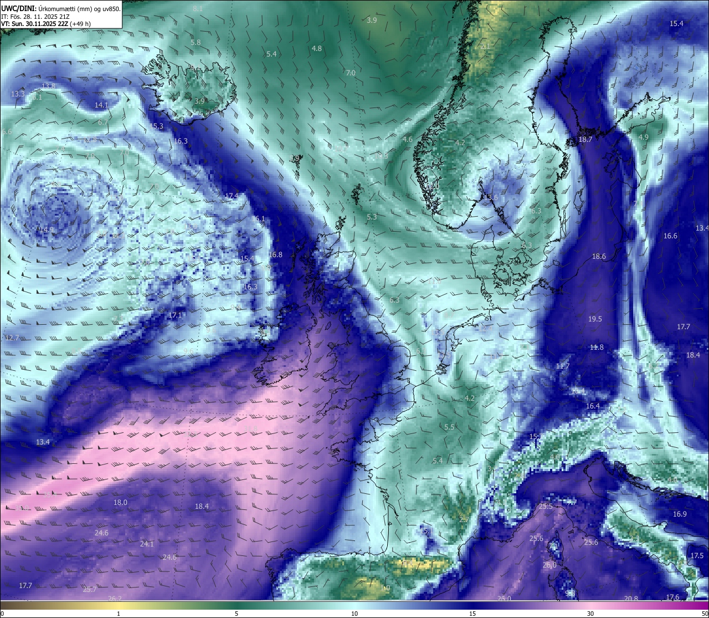Click the 4.6 value off western Norway
The image size is (709, 618).
pyautogui.click(x=408, y=140)
